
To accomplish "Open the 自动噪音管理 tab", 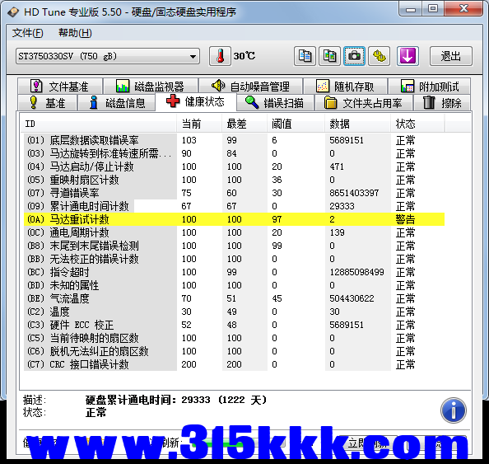I will click(251, 87).
